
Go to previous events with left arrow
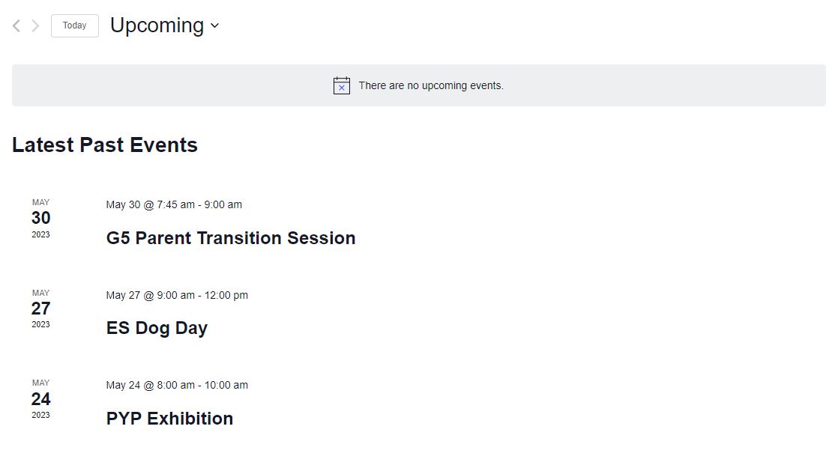click(16, 26)
